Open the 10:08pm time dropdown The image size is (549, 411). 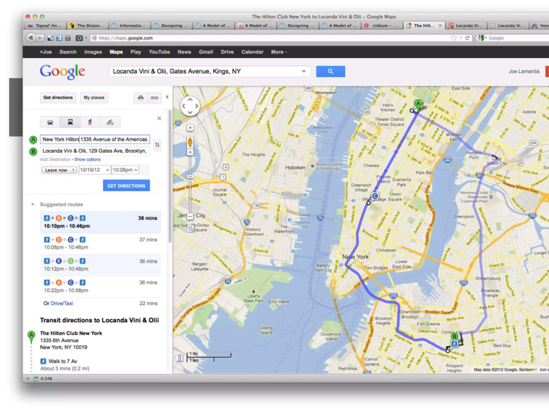[125, 170]
